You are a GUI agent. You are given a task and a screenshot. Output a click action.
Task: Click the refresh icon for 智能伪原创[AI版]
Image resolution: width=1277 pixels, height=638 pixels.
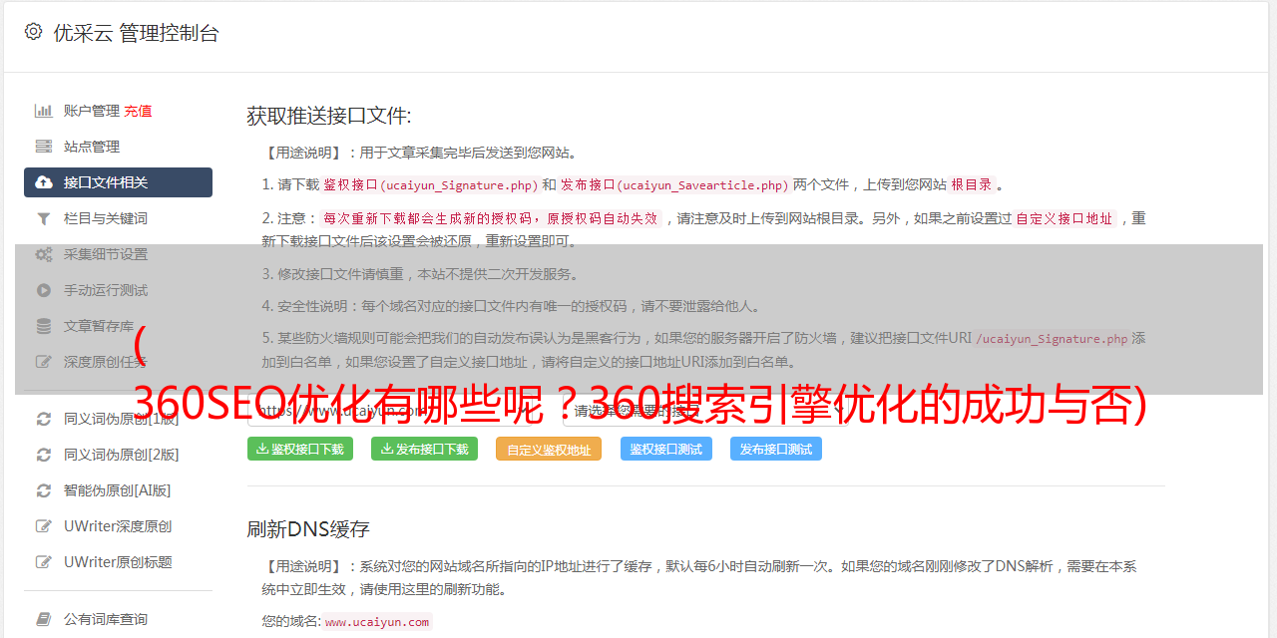point(44,490)
